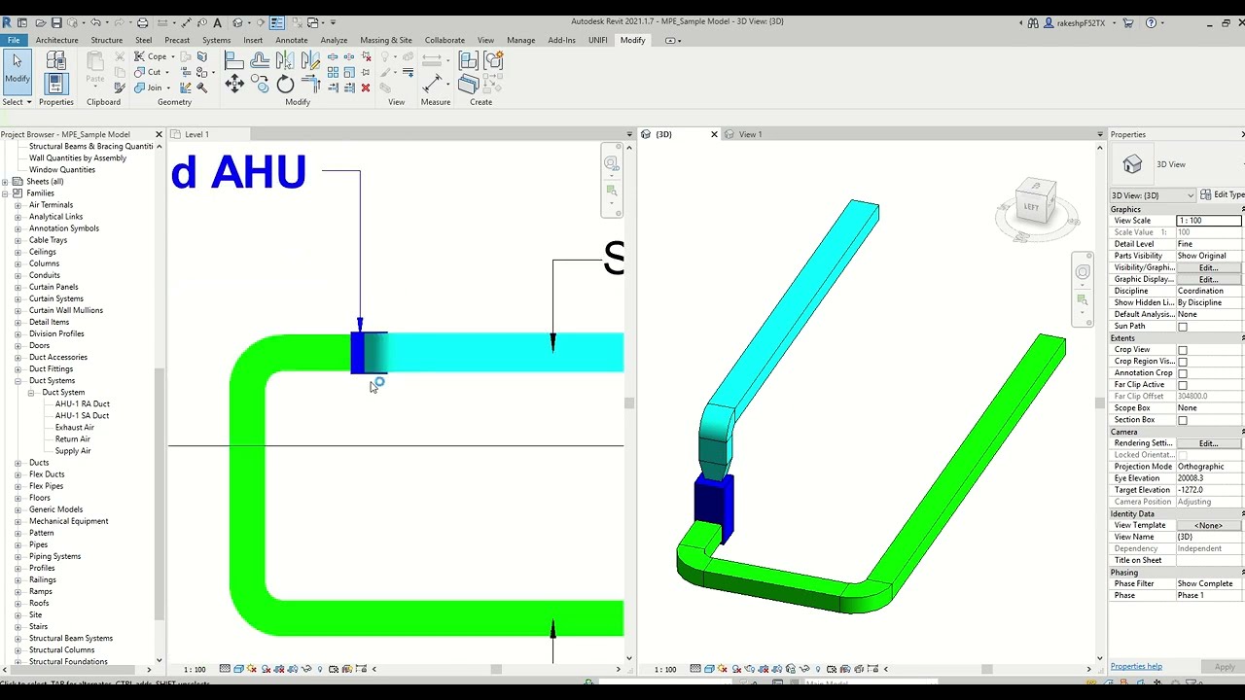Viewport: 1245px width, 700px height.
Task: Enable the Section Box checkbox
Action: [x=1183, y=420]
